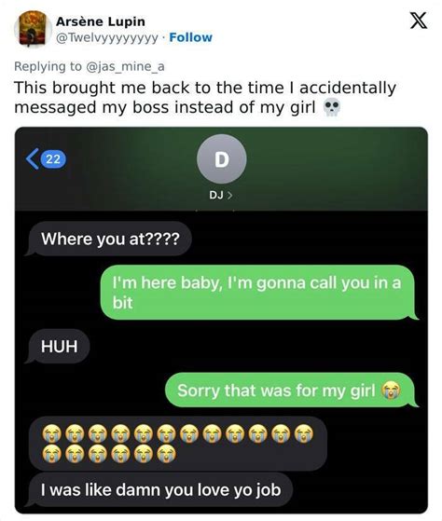Image resolution: width=442 pixels, height=521 pixels.
Task: Tap the 22 unread messages badge
Action: [53, 159]
